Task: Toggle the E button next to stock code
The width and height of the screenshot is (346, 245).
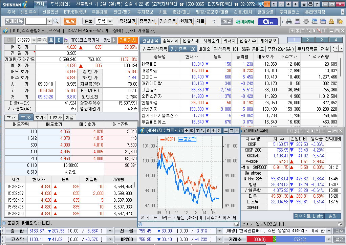Action: 59,40
